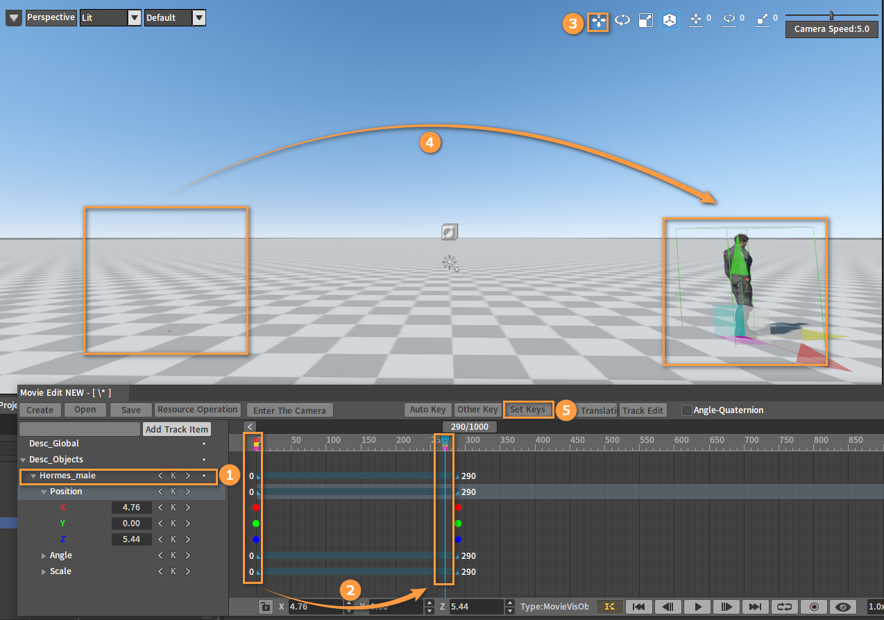Enable the Angle-Quaternion checkbox

click(x=687, y=410)
